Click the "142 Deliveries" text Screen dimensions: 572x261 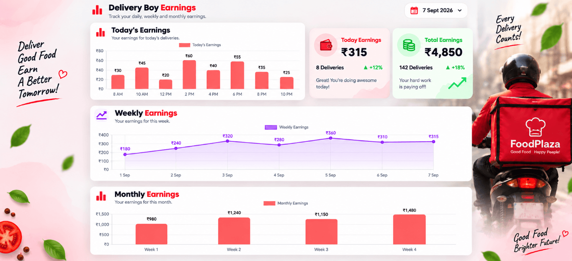coord(416,67)
